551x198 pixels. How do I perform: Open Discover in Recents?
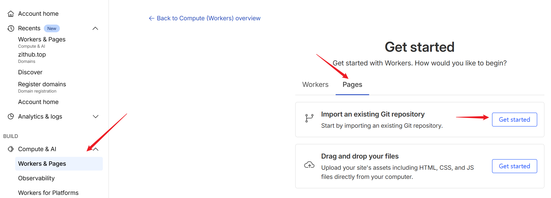coord(30,72)
